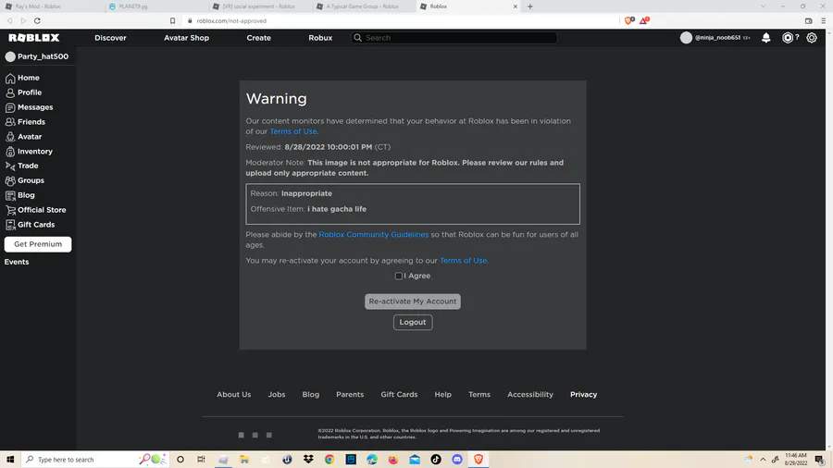Open Dropbox from the taskbar
Screen dimensions: 833x468
308,460
